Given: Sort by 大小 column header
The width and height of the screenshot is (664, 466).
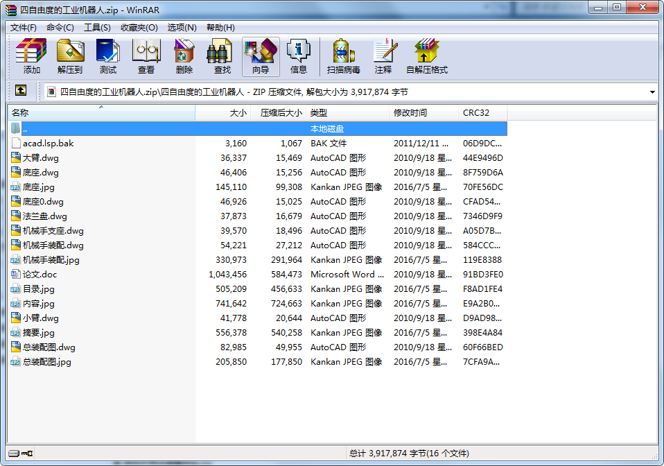Looking at the screenshot, I should pos(222,113).
